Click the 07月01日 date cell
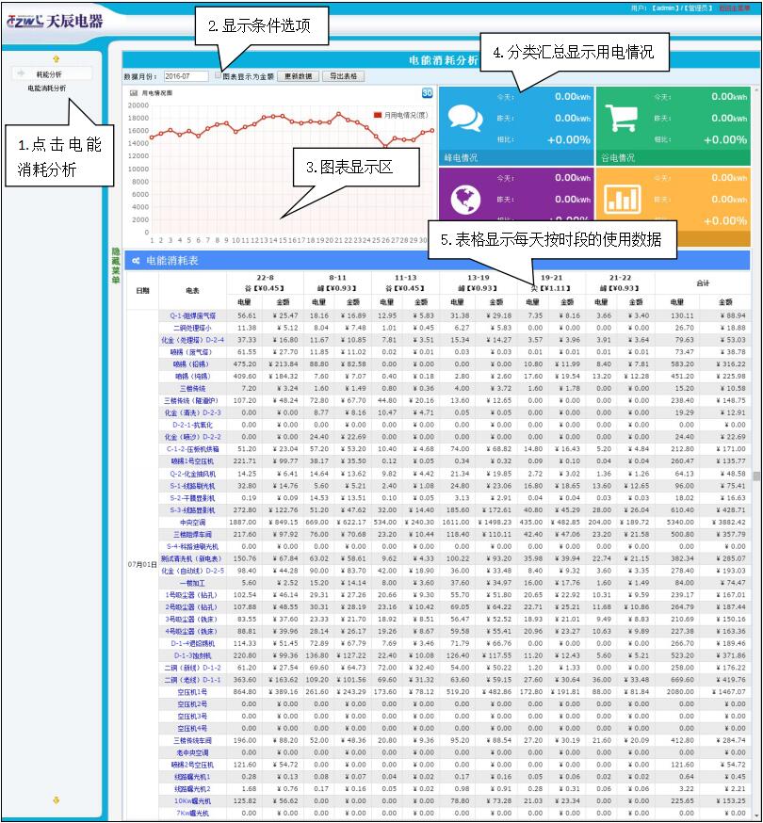Viewport: 763px width, 823px height. click(142, 564)
